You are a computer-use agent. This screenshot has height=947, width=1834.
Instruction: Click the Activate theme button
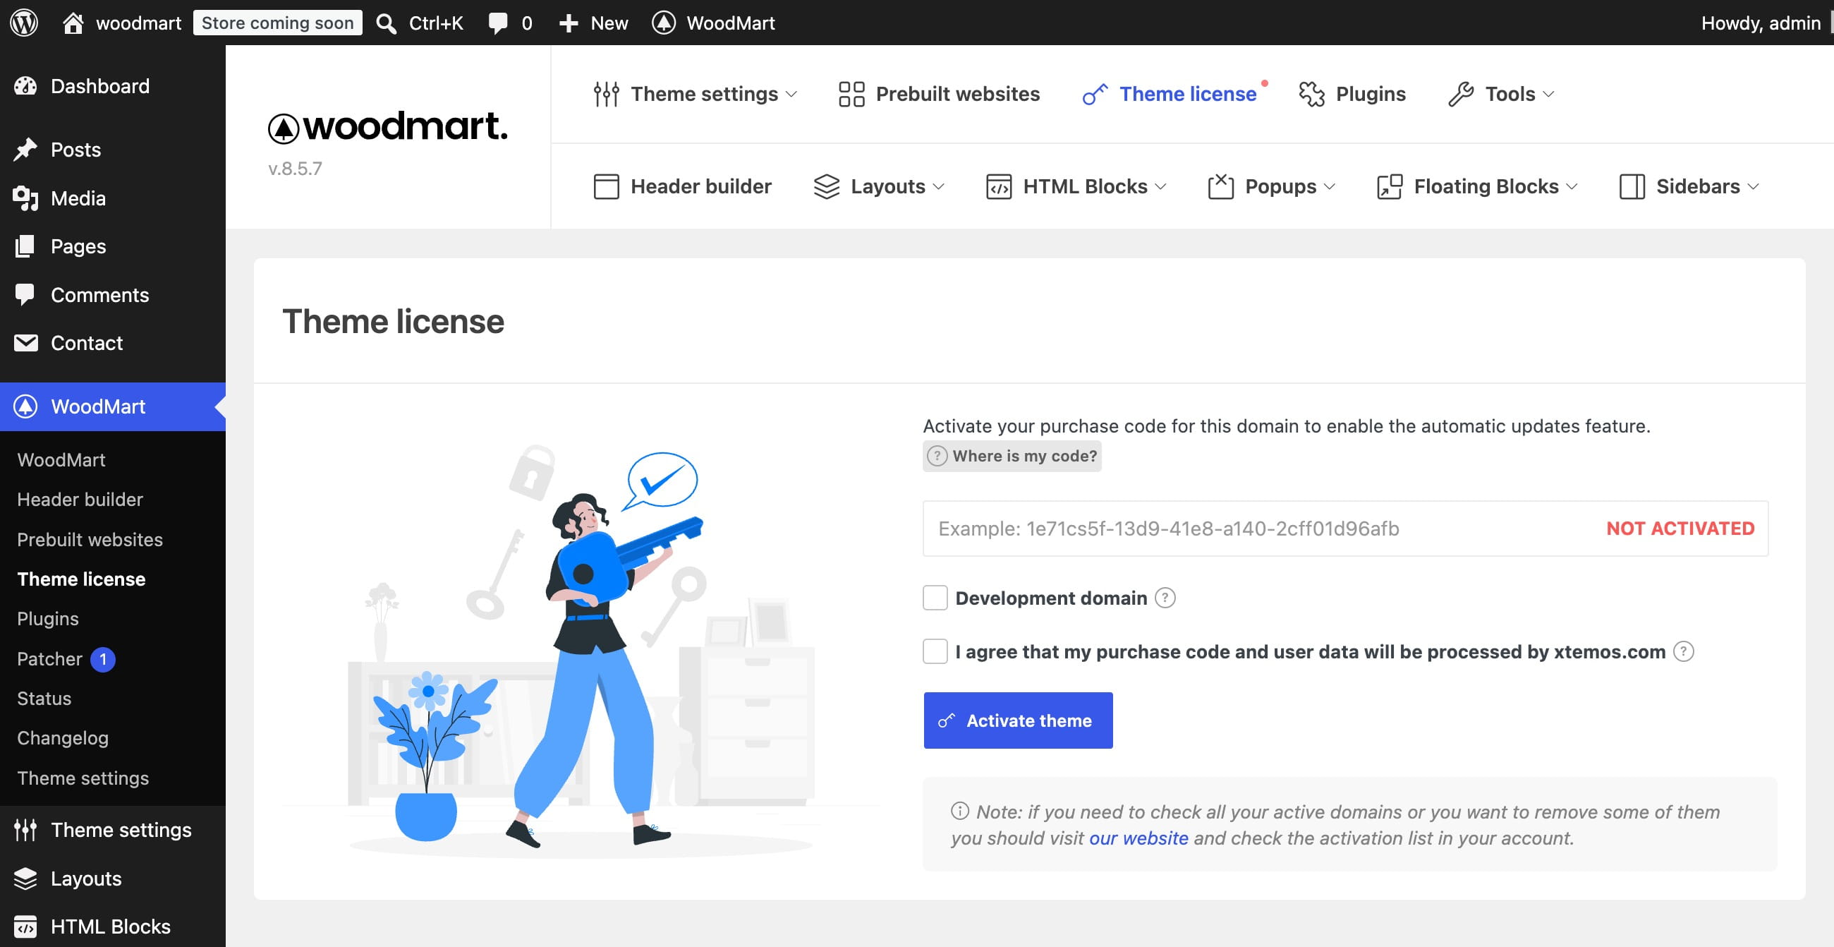1018,720
